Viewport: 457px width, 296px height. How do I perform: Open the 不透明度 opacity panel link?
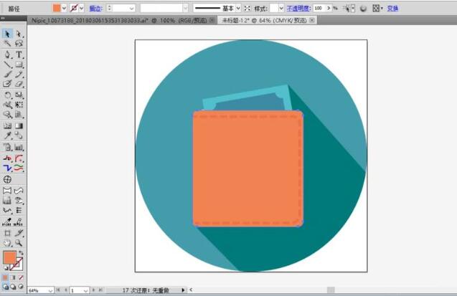click(298, 9)
